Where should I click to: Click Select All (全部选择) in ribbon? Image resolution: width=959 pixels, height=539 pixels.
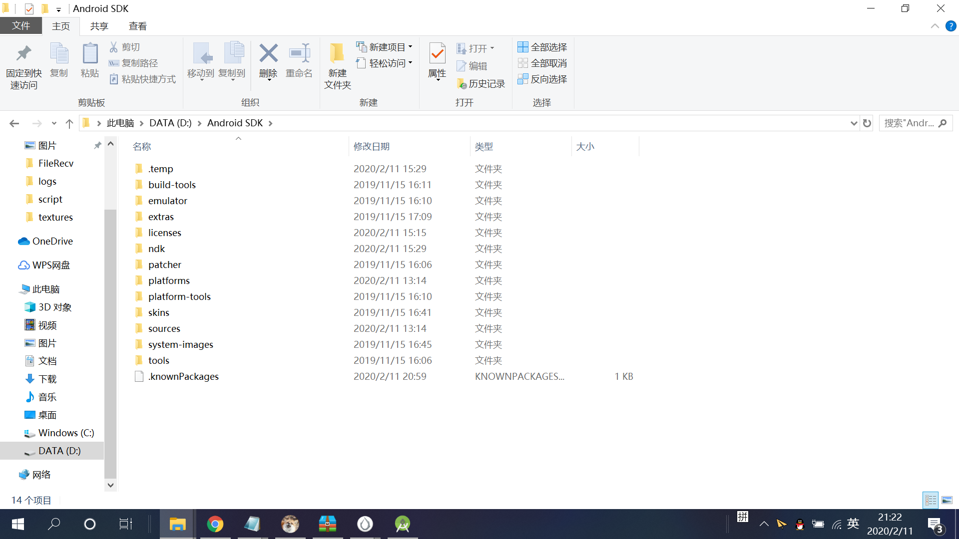click(542, 47)
